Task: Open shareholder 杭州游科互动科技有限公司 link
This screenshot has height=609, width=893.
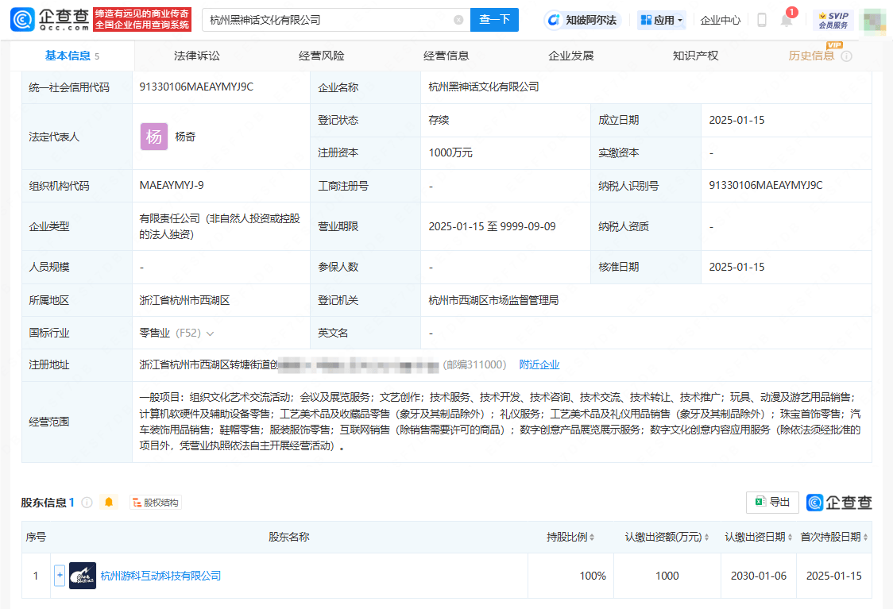Action: click(x=160, y=576)
